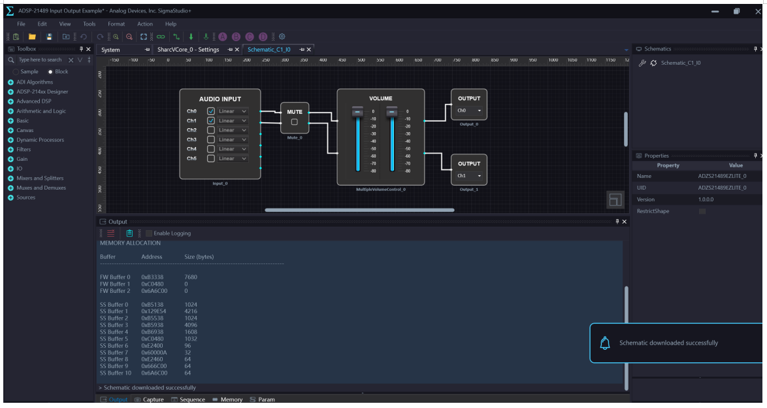Select the Sample radio button
The height and width of the screenshot is (408, 767).
[16, 71]
